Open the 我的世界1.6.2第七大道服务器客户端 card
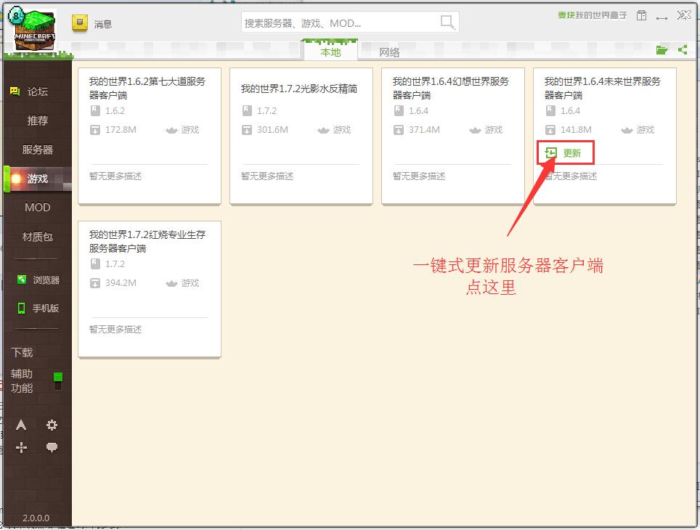 coord(150,136)
